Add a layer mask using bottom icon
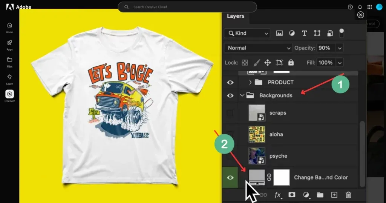Viewport: 386px width, 203px height. (292, 195)
